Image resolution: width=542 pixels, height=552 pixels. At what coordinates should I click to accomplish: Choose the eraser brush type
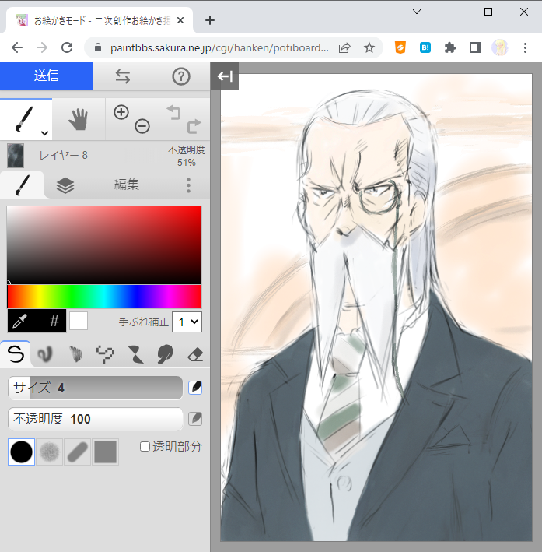click(x=195, y=354)
